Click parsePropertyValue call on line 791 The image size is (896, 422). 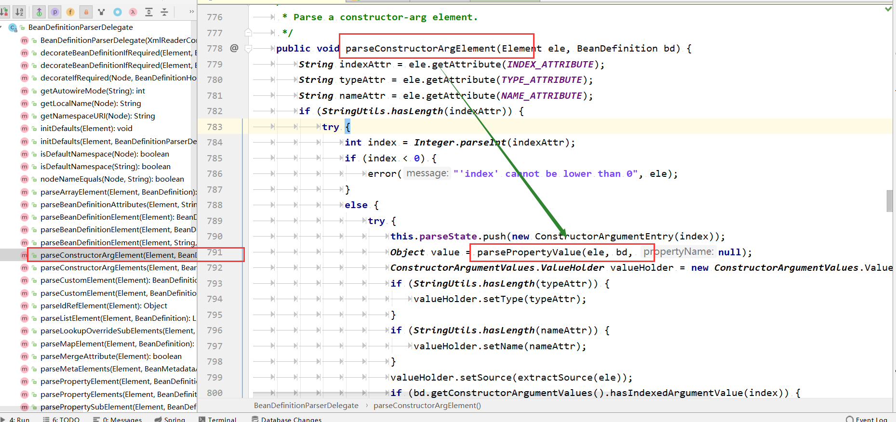pos(529,252)
